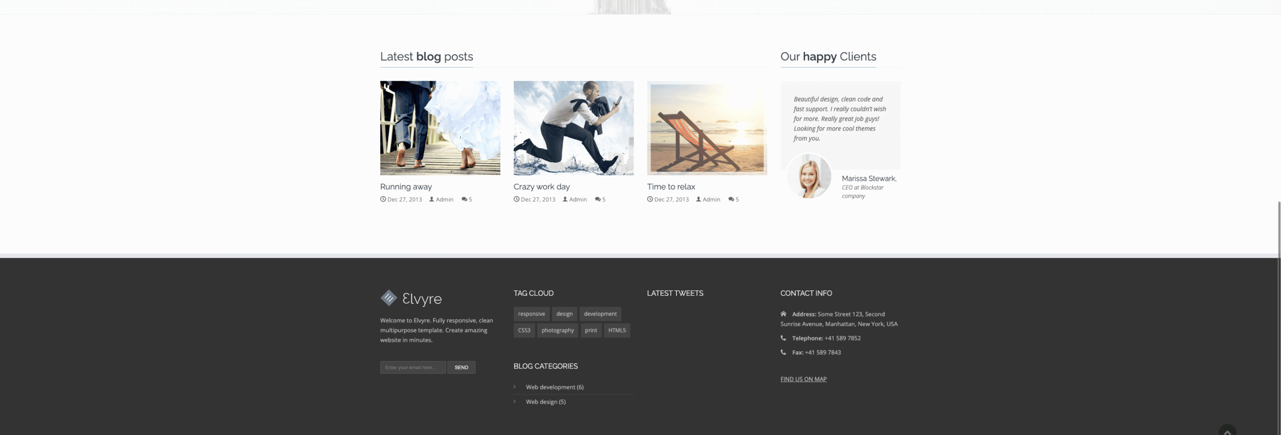Expand the Web design category chevron

514,401
